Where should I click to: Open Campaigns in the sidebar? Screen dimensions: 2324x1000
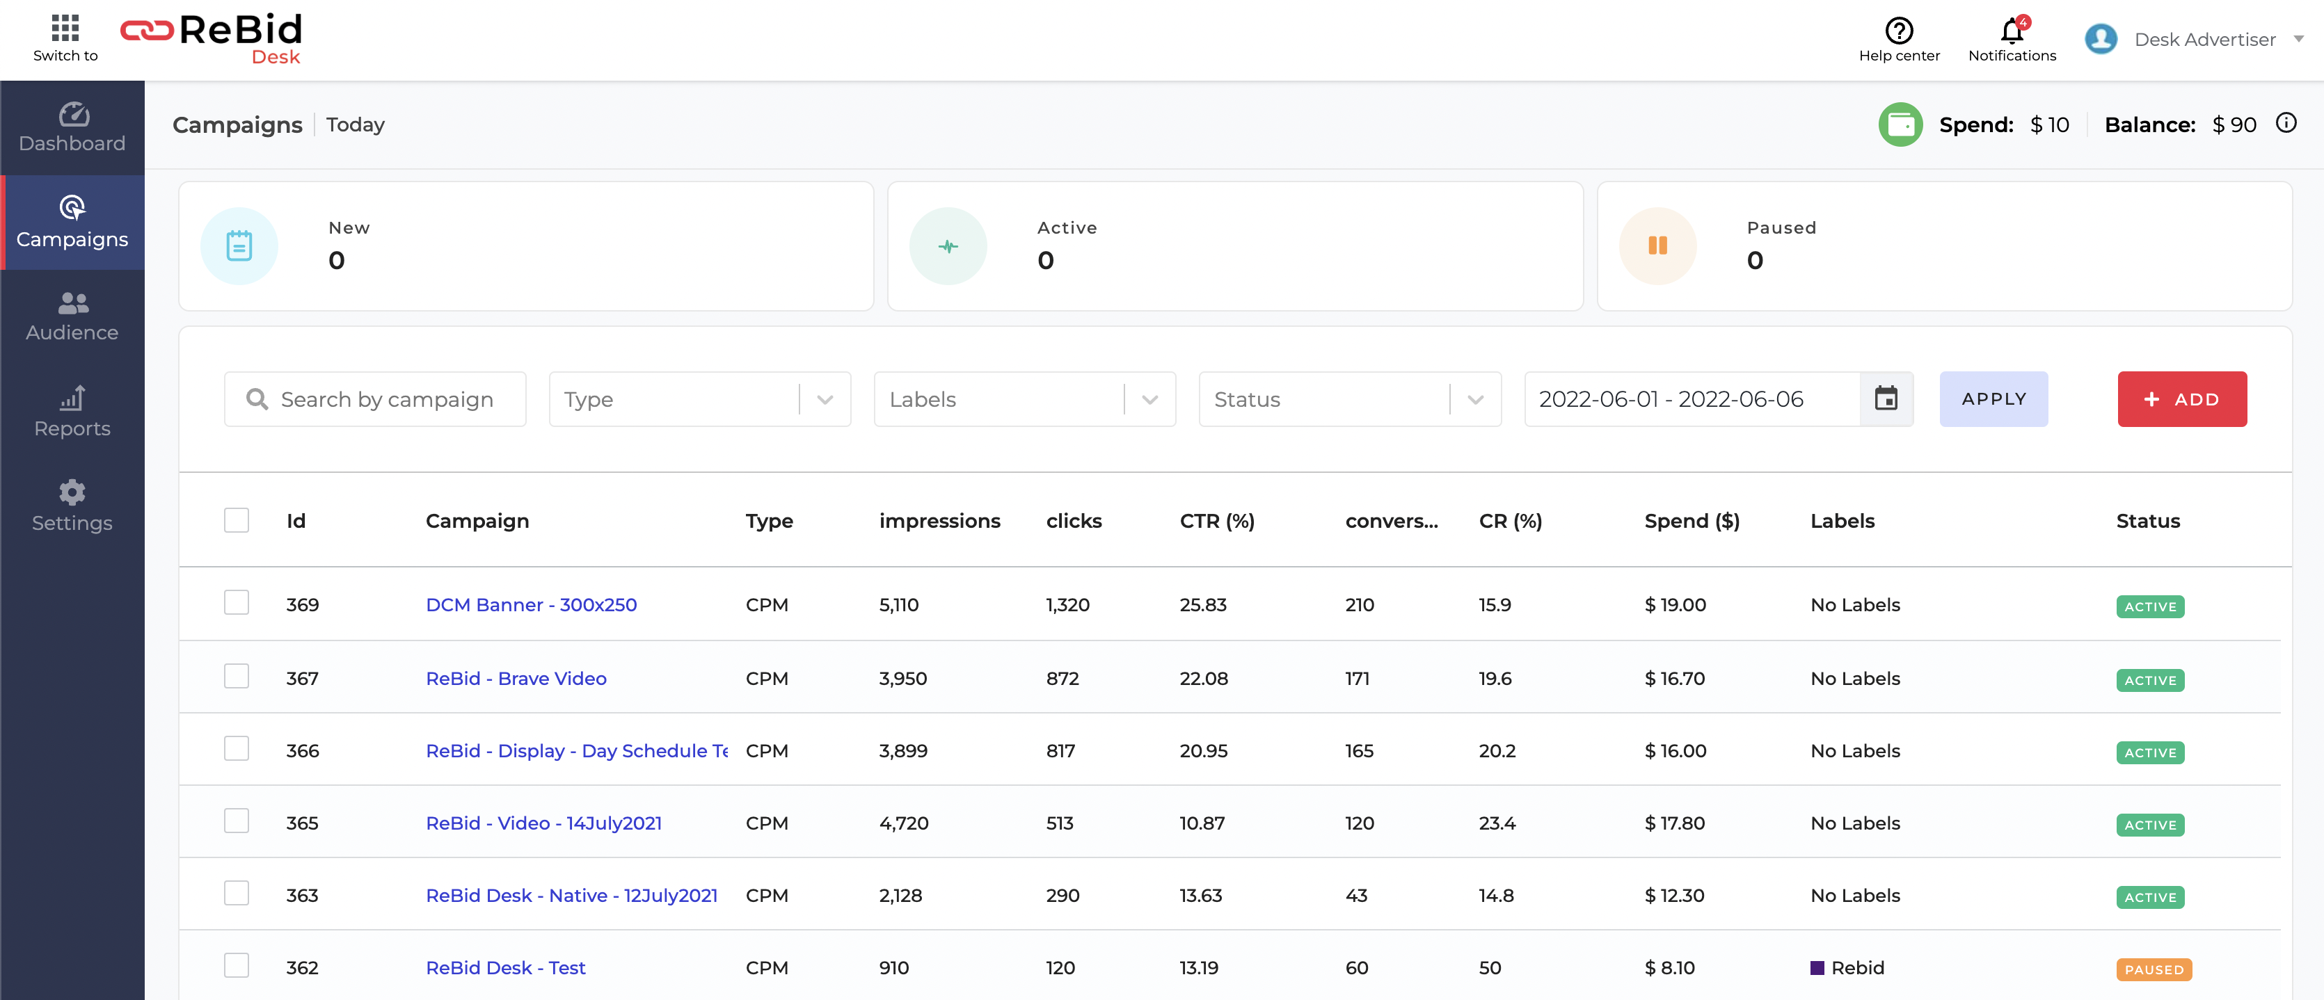point(72,223)
